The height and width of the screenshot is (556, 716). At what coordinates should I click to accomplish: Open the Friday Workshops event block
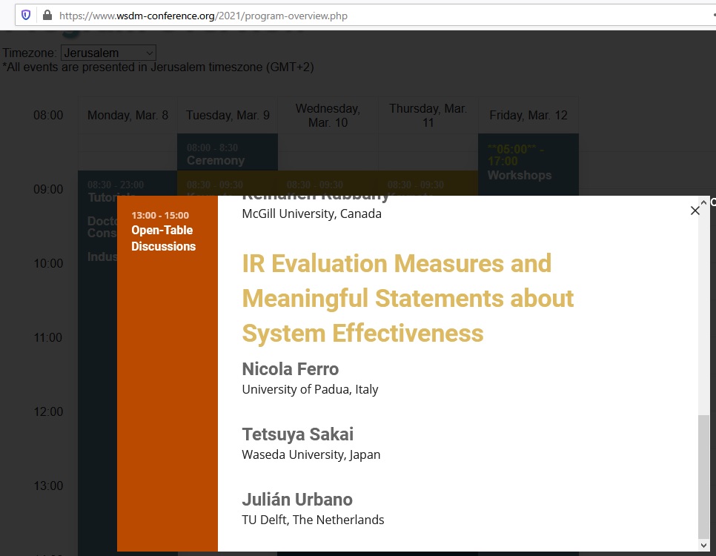coord(528,165)
